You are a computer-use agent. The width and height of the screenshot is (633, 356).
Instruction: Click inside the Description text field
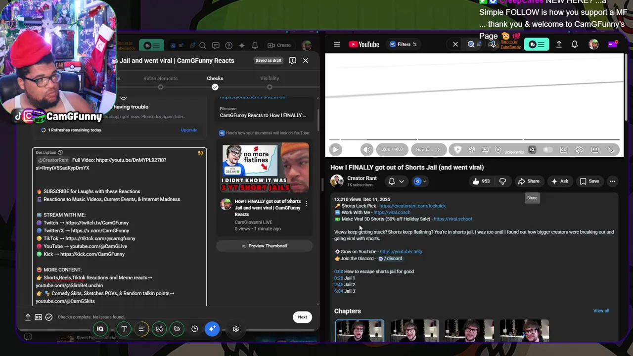pyautogui.click(x=119, y=227)
